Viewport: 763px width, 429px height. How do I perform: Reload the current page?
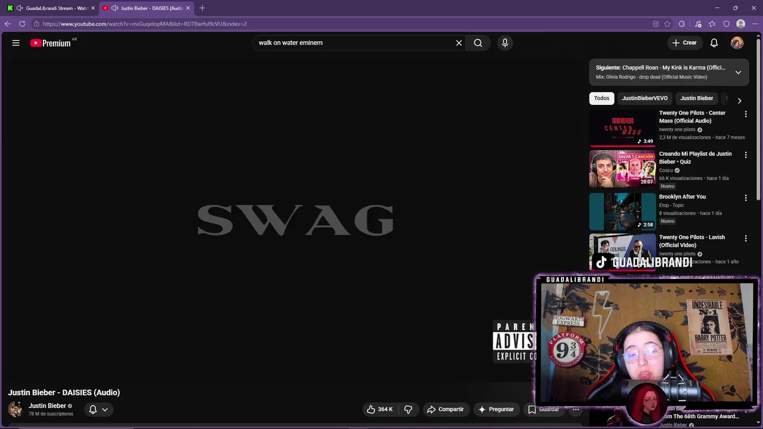click(x=22, y=24)
